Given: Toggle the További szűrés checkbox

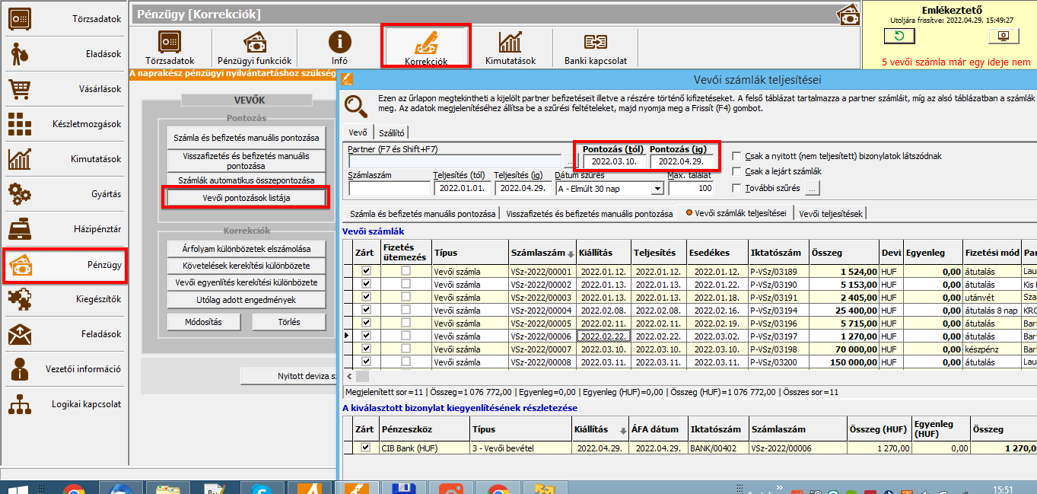Looking at the screenshot, I should coord(736,188).
